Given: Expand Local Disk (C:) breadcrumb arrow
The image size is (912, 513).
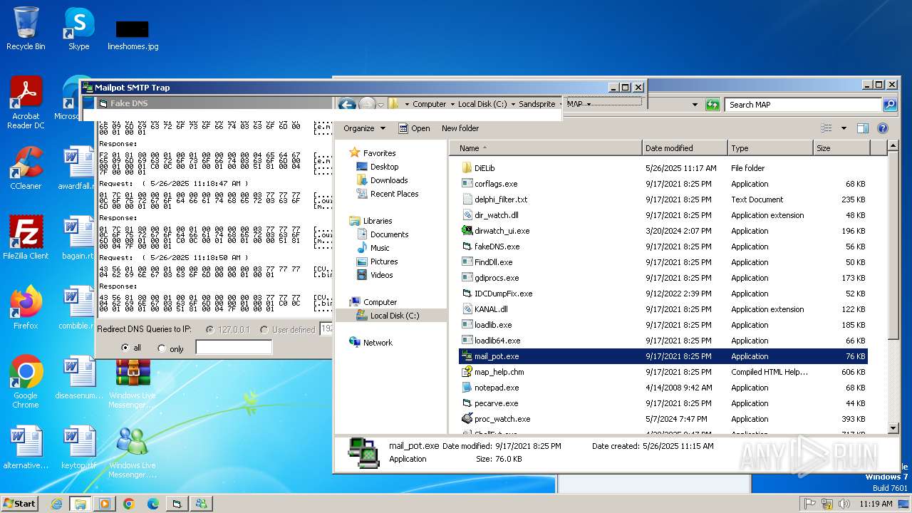Looking at the screenshot, I should pyautogui.click(x=513, y=104).
